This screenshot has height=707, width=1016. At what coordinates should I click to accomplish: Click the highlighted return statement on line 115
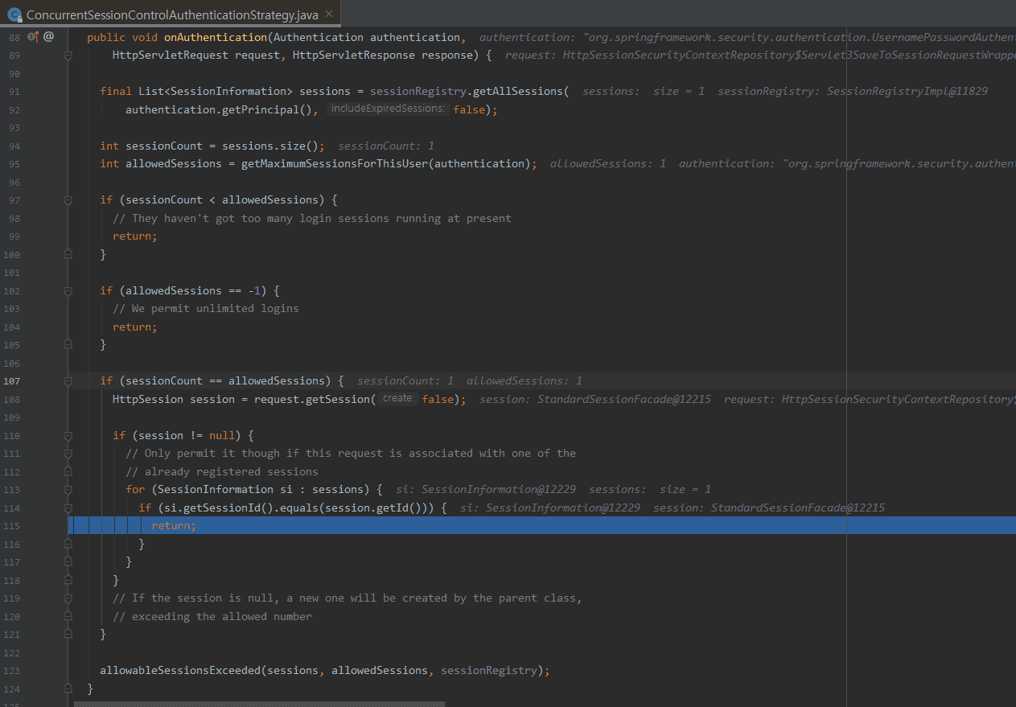pyautogui.click(x=173, y=526)
